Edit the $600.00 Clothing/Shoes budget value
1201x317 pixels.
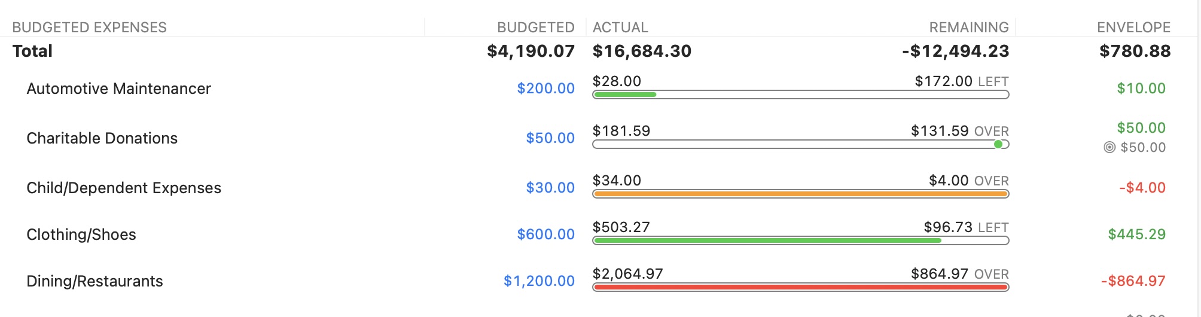(545, 234)
